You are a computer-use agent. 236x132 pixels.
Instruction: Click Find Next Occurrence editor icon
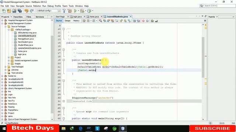(108, 21)
